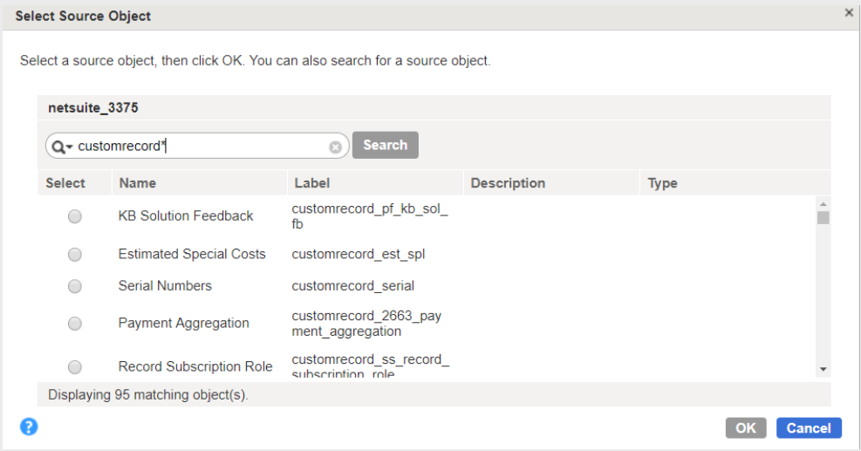Viewport: 861px width, 451px height.
Task: Click the netsuite_3375 connection name
Action: click(92, 107)
